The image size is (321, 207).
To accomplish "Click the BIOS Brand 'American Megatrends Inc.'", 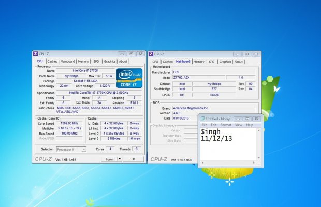I will [214, 108].
